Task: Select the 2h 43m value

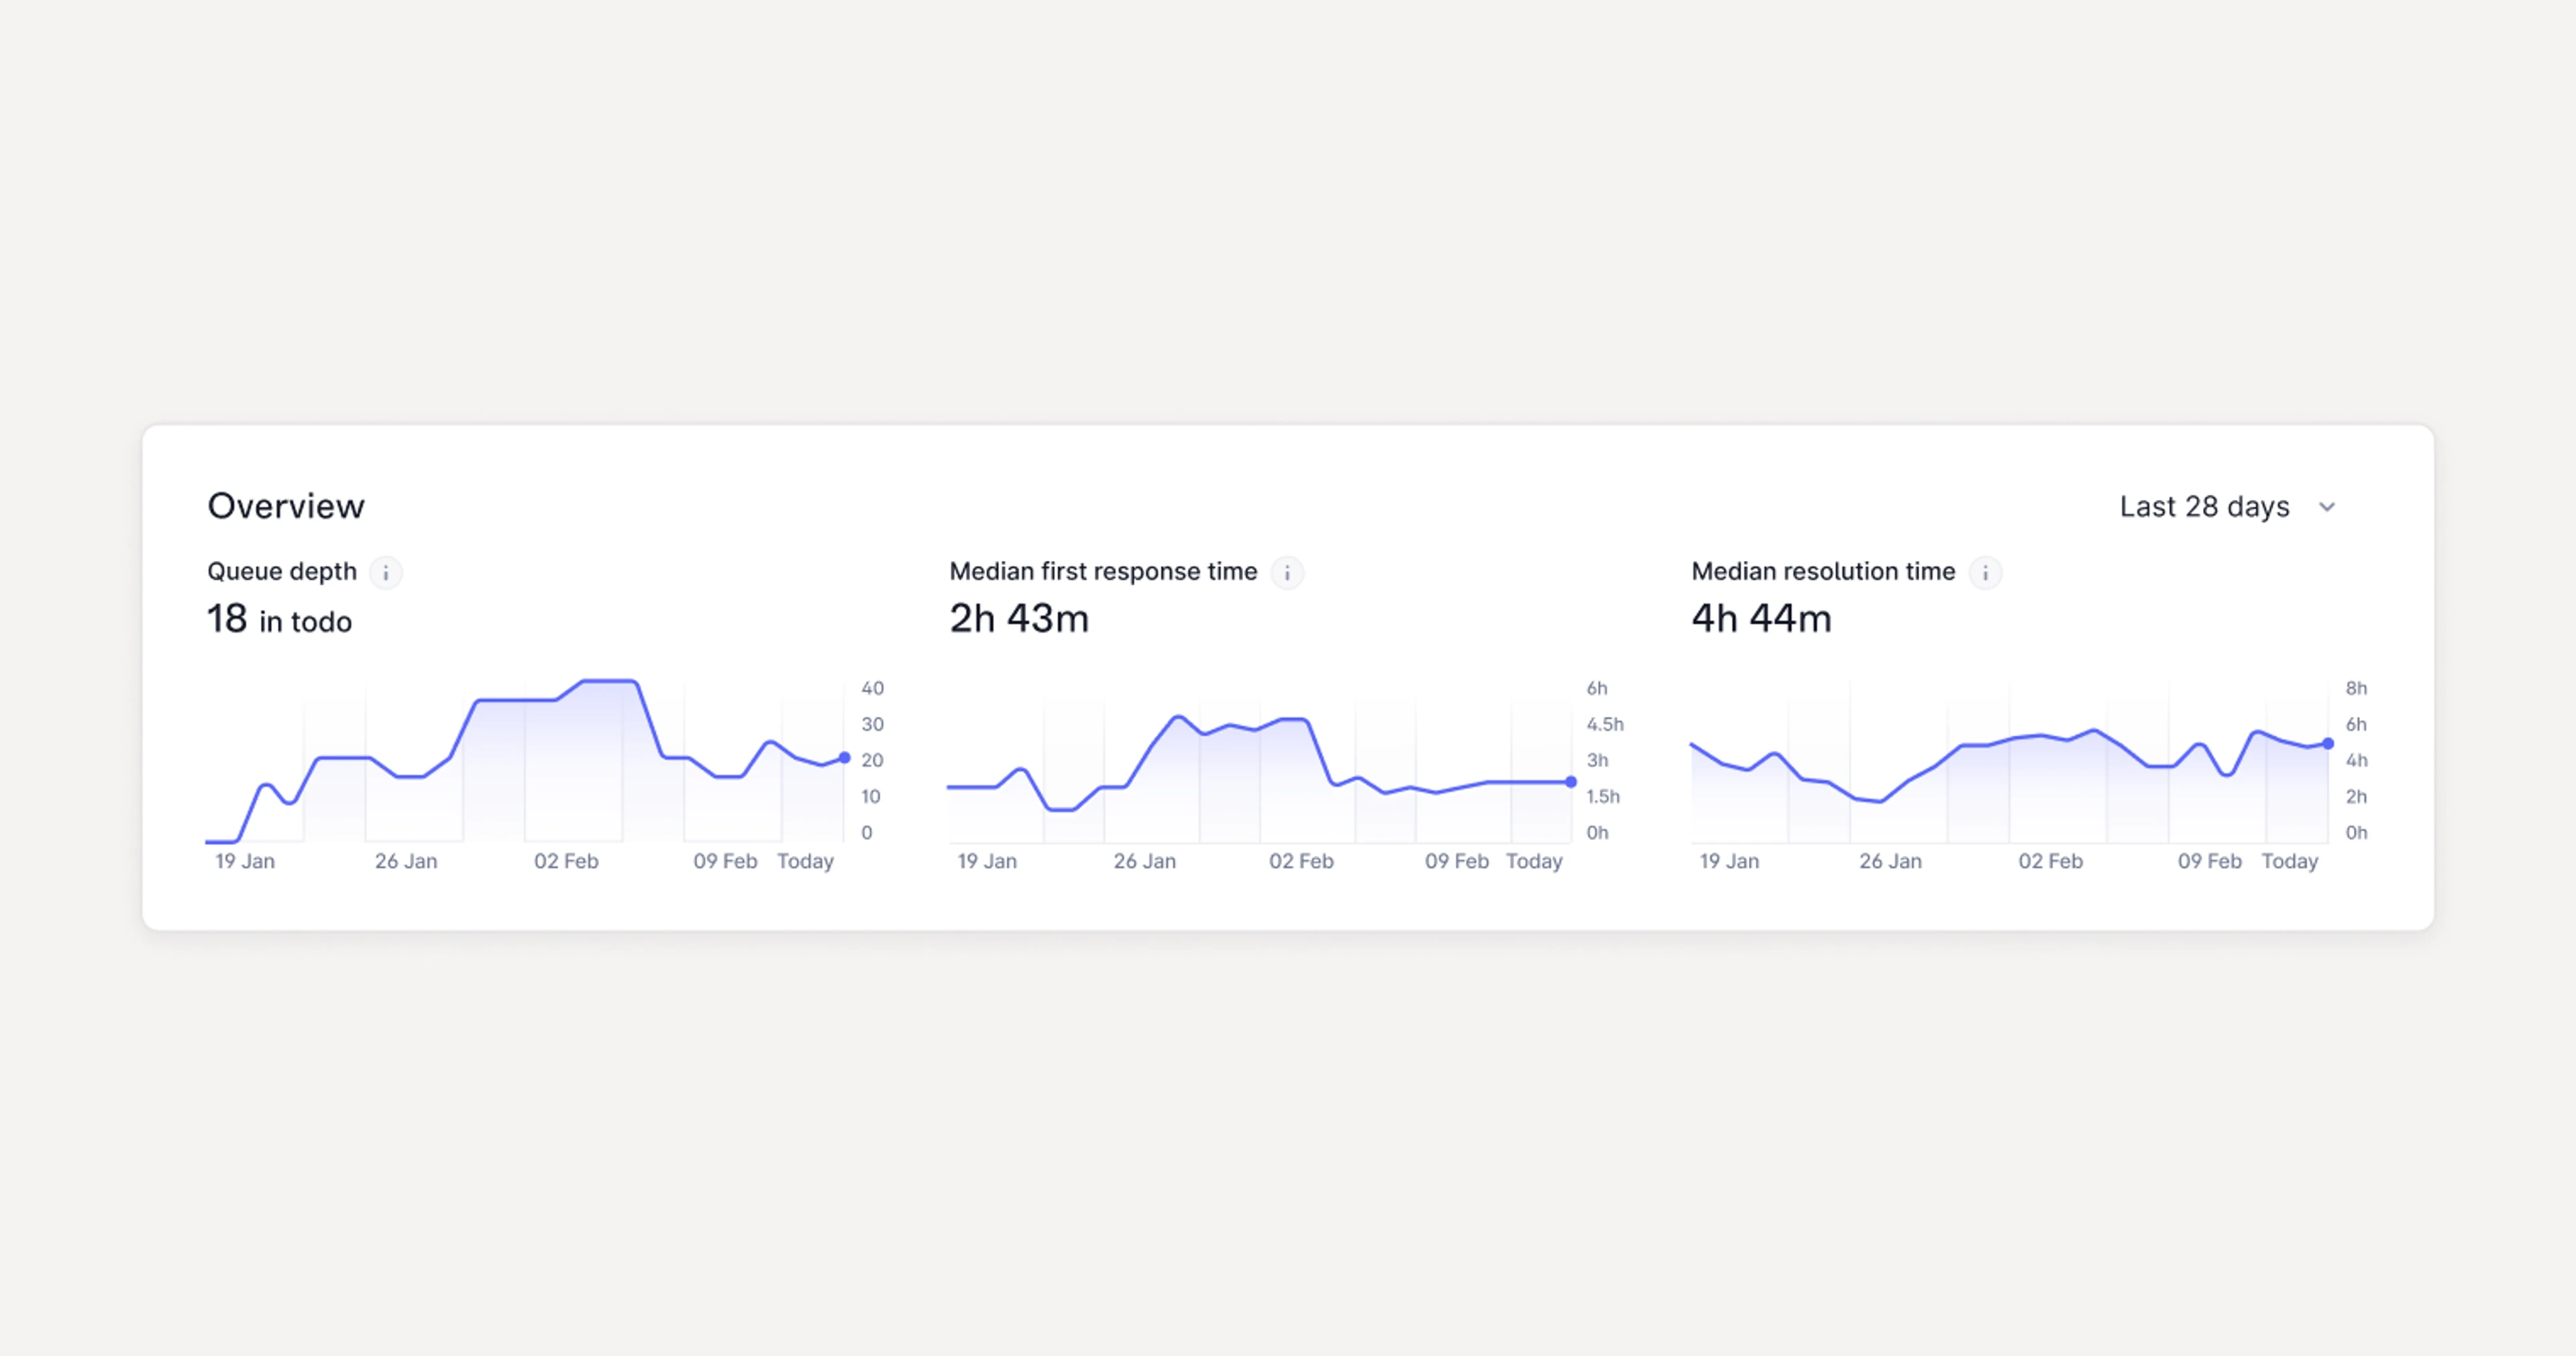Action: [1019, 619]
